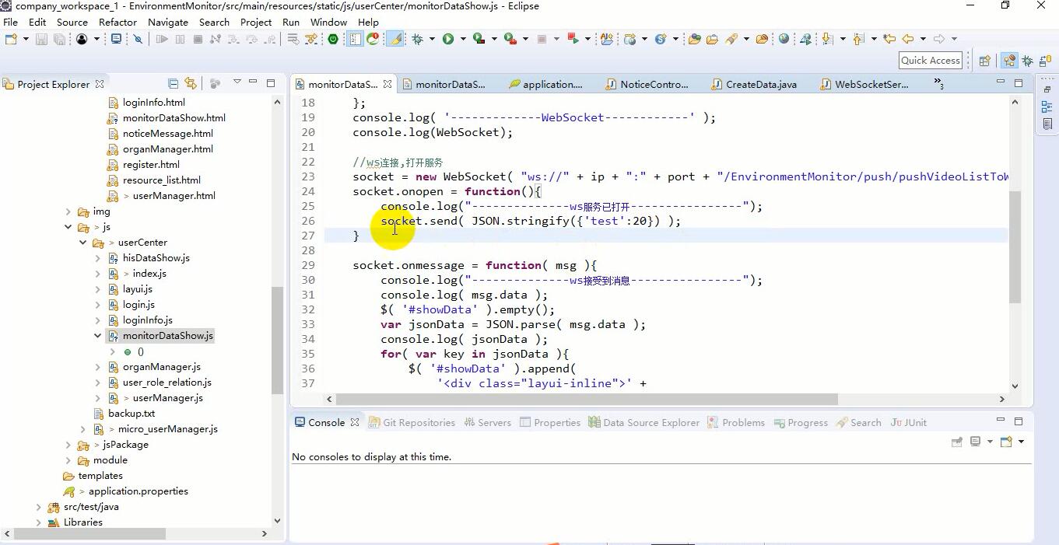Click Display Selected Console icon
This screenshot has width=1059, height=545.
pyautogui.click(x=975, y=442)
